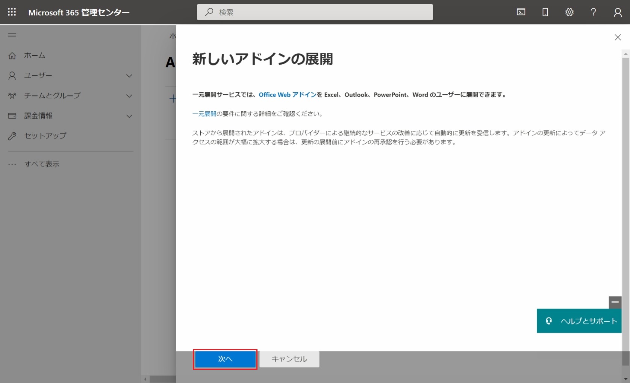Open the Office Web アドイン link
The width and height of the screenshot is (630, 383).
pos(288,95)
